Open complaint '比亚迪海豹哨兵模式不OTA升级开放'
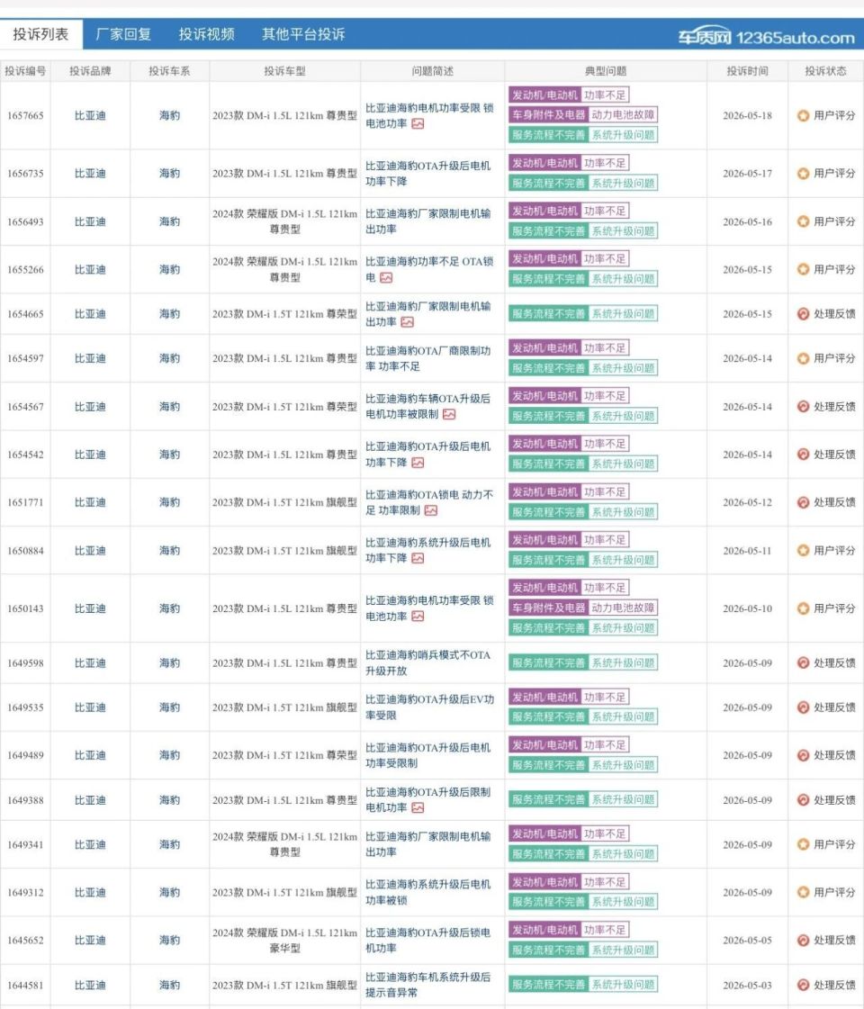864x1009 pixels. coord(427,662)
